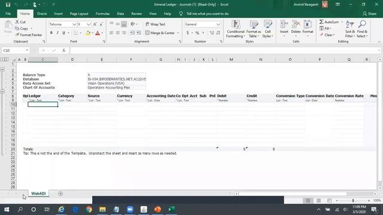Decrease indent icon

[x=132, y=33]
